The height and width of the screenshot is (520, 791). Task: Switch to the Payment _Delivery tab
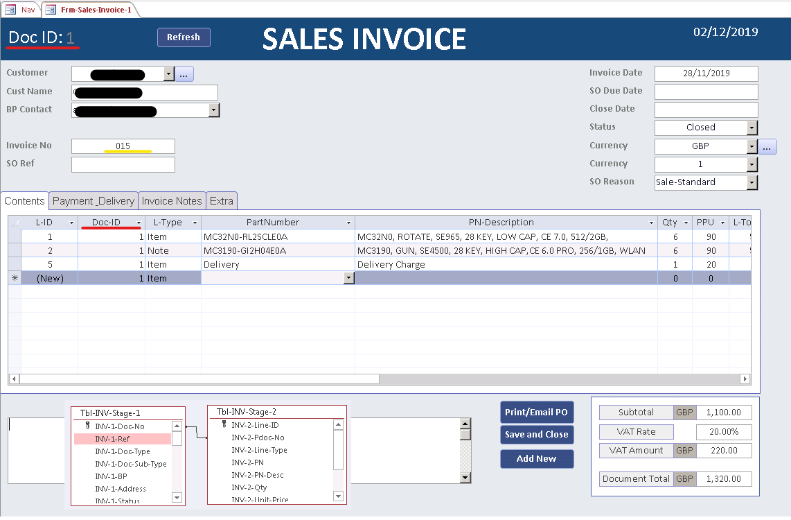point(94,201)
